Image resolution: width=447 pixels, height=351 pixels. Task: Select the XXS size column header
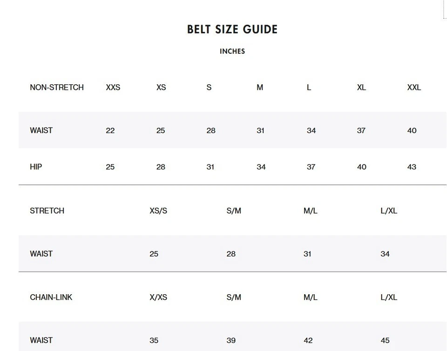(x=113, y=88)
